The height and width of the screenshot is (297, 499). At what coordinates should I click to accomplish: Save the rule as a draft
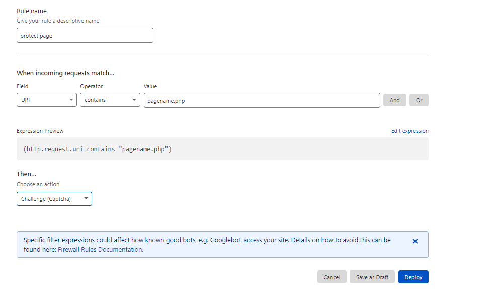(372, 277)
